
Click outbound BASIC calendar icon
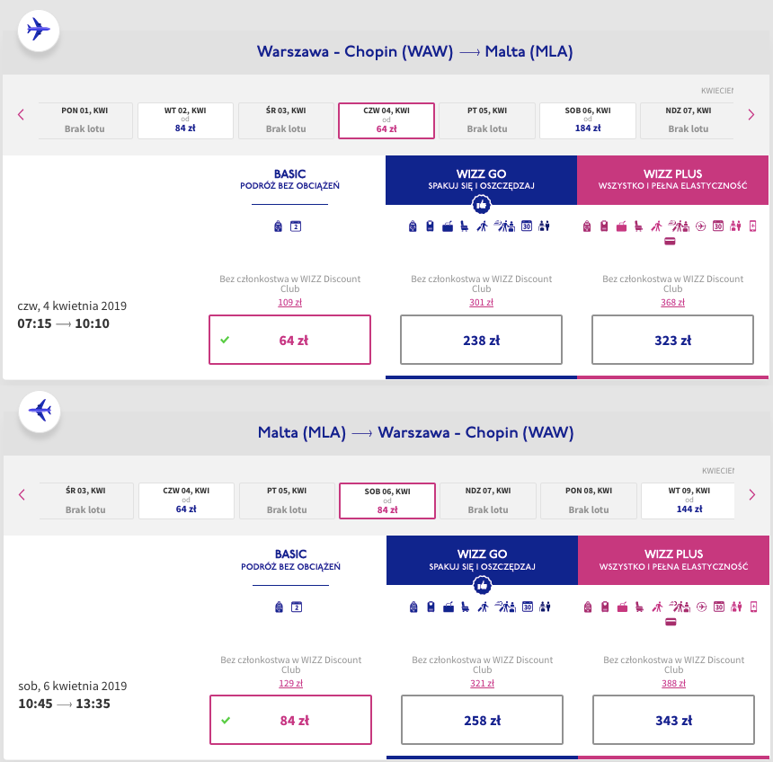(x=296, y=226)
